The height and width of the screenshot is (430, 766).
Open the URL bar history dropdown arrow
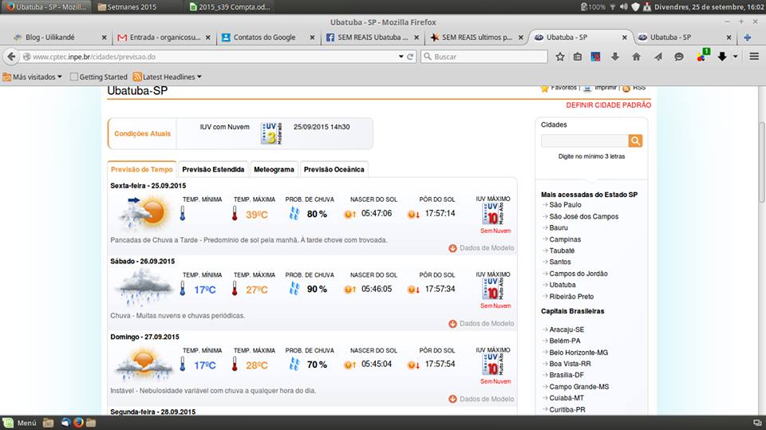coord(400,57)
